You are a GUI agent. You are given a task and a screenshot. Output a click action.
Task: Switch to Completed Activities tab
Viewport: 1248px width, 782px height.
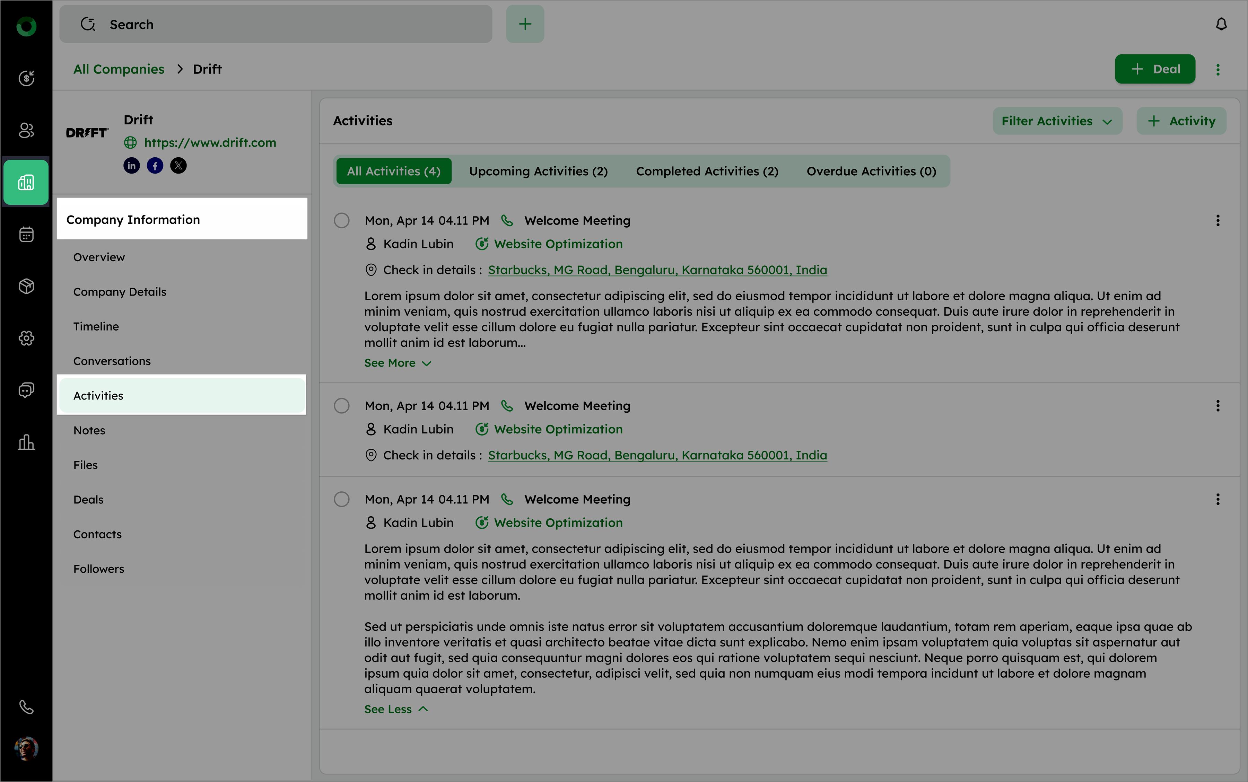[707, 171]
